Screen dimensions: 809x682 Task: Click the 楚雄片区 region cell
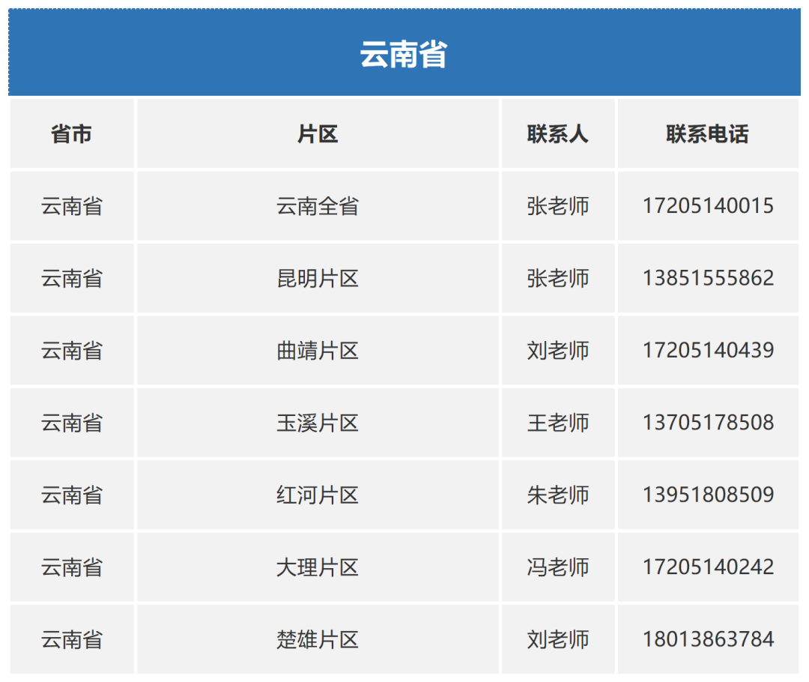click(318, 639)
